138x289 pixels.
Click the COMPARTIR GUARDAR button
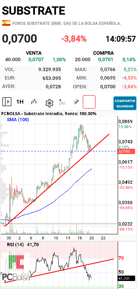point(125,104)
